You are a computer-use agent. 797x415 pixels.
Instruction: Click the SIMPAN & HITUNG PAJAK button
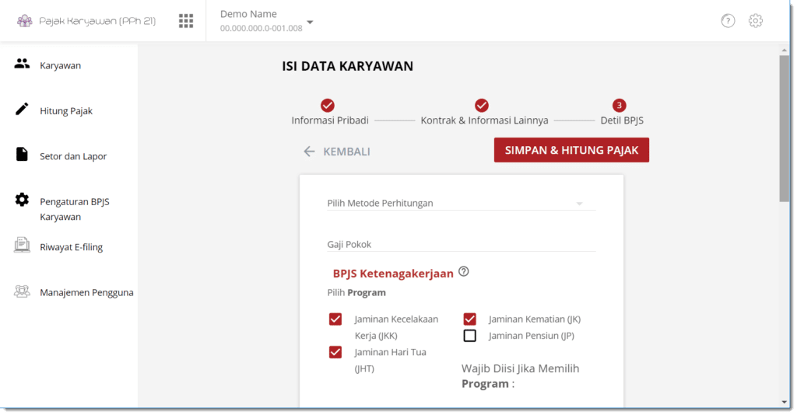(x=571, y=150)
